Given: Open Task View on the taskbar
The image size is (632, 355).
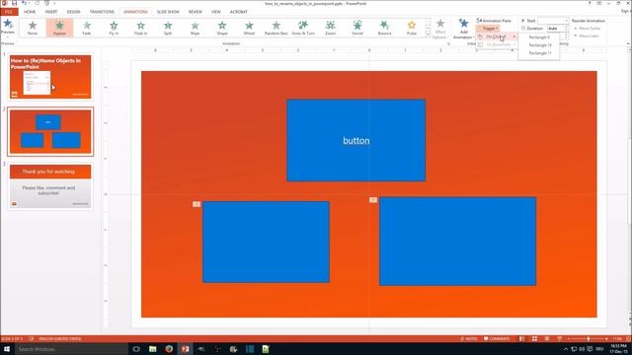Looking at the screenshot, I should click(x=136, y=349).
